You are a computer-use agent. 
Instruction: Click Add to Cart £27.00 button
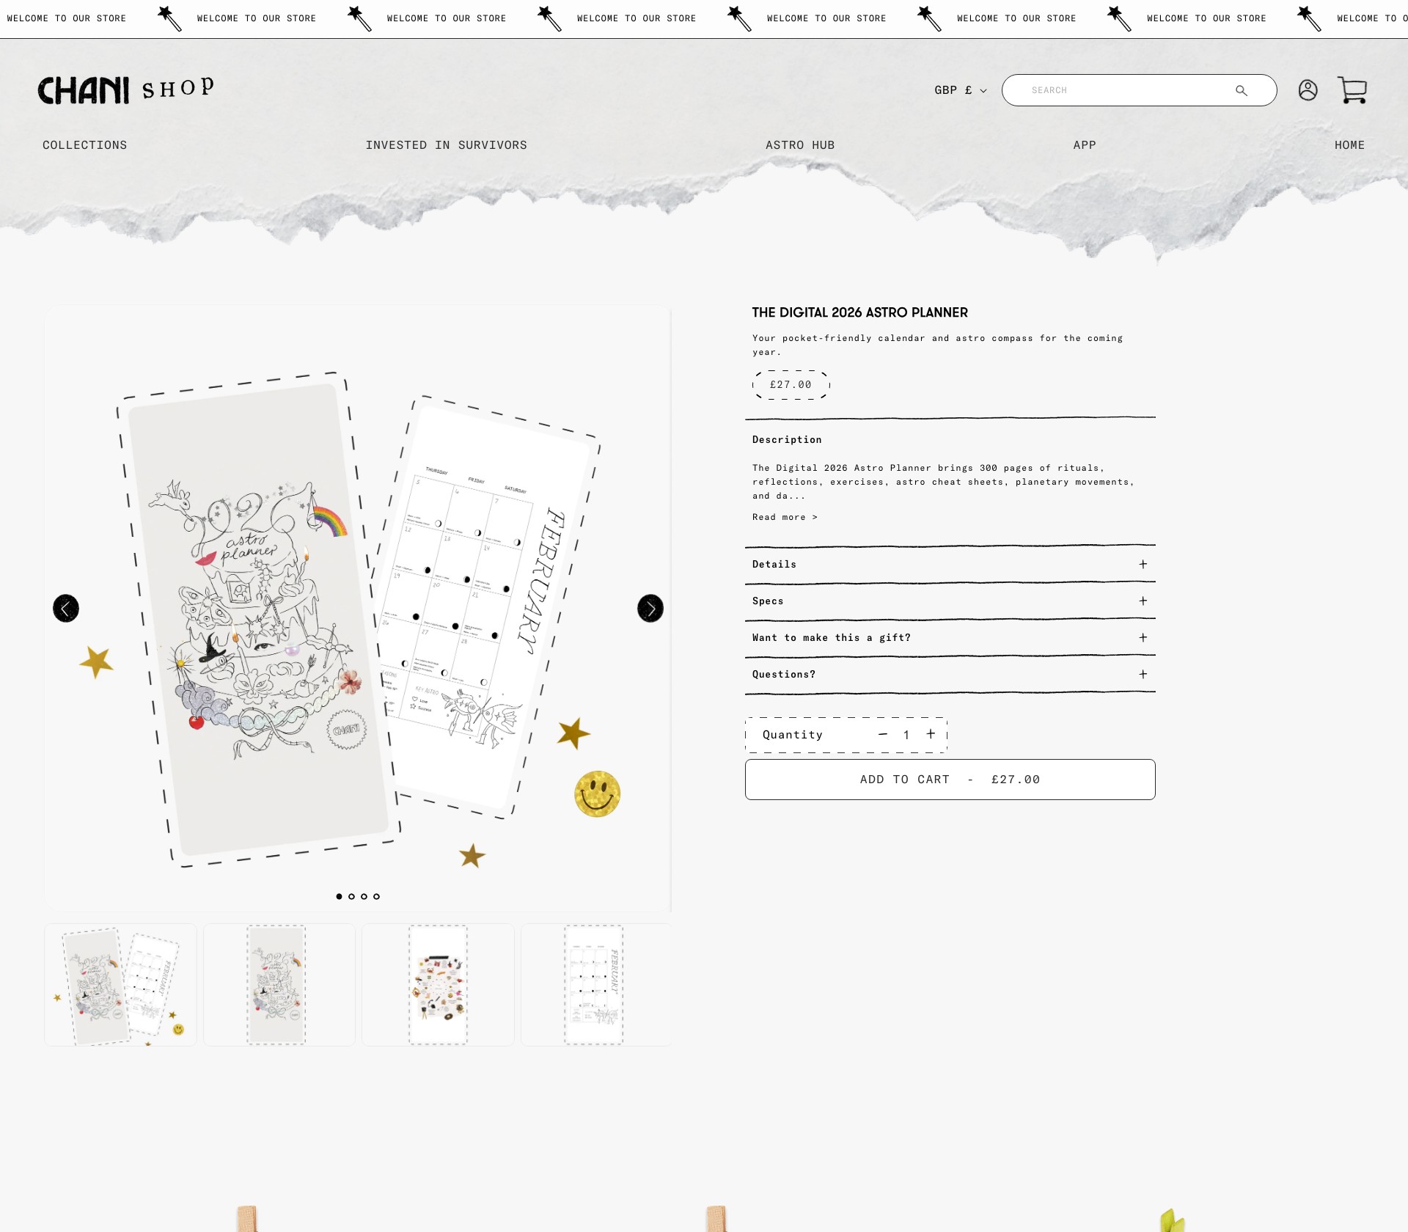950,780
